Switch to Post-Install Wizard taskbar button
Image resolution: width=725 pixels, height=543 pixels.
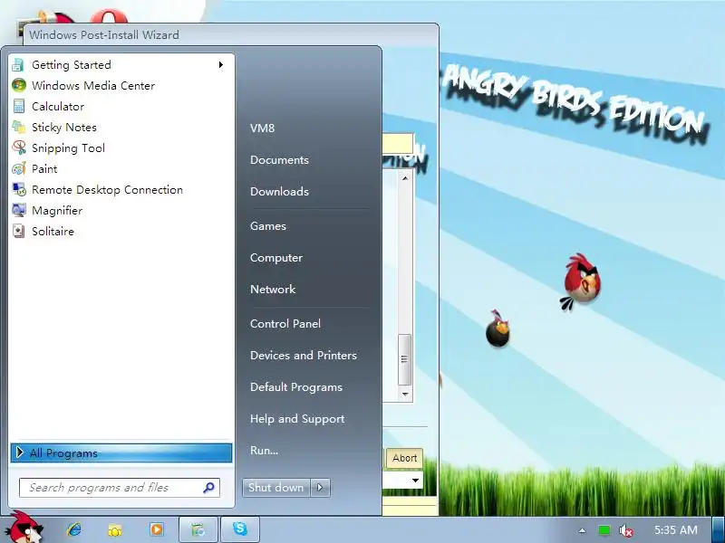click(198, 529)
